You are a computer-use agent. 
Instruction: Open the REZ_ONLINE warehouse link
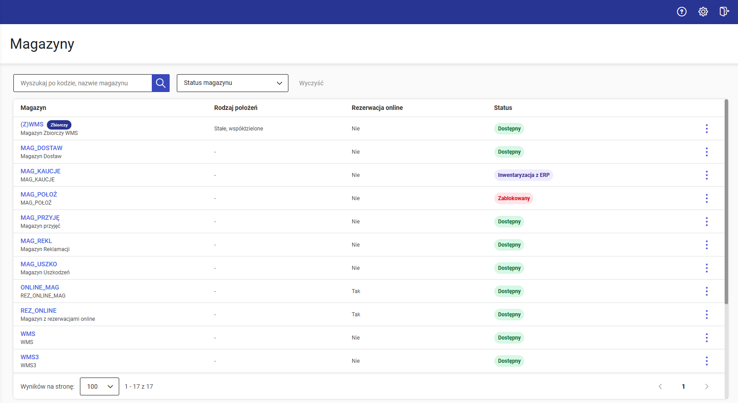coord(38,311)
